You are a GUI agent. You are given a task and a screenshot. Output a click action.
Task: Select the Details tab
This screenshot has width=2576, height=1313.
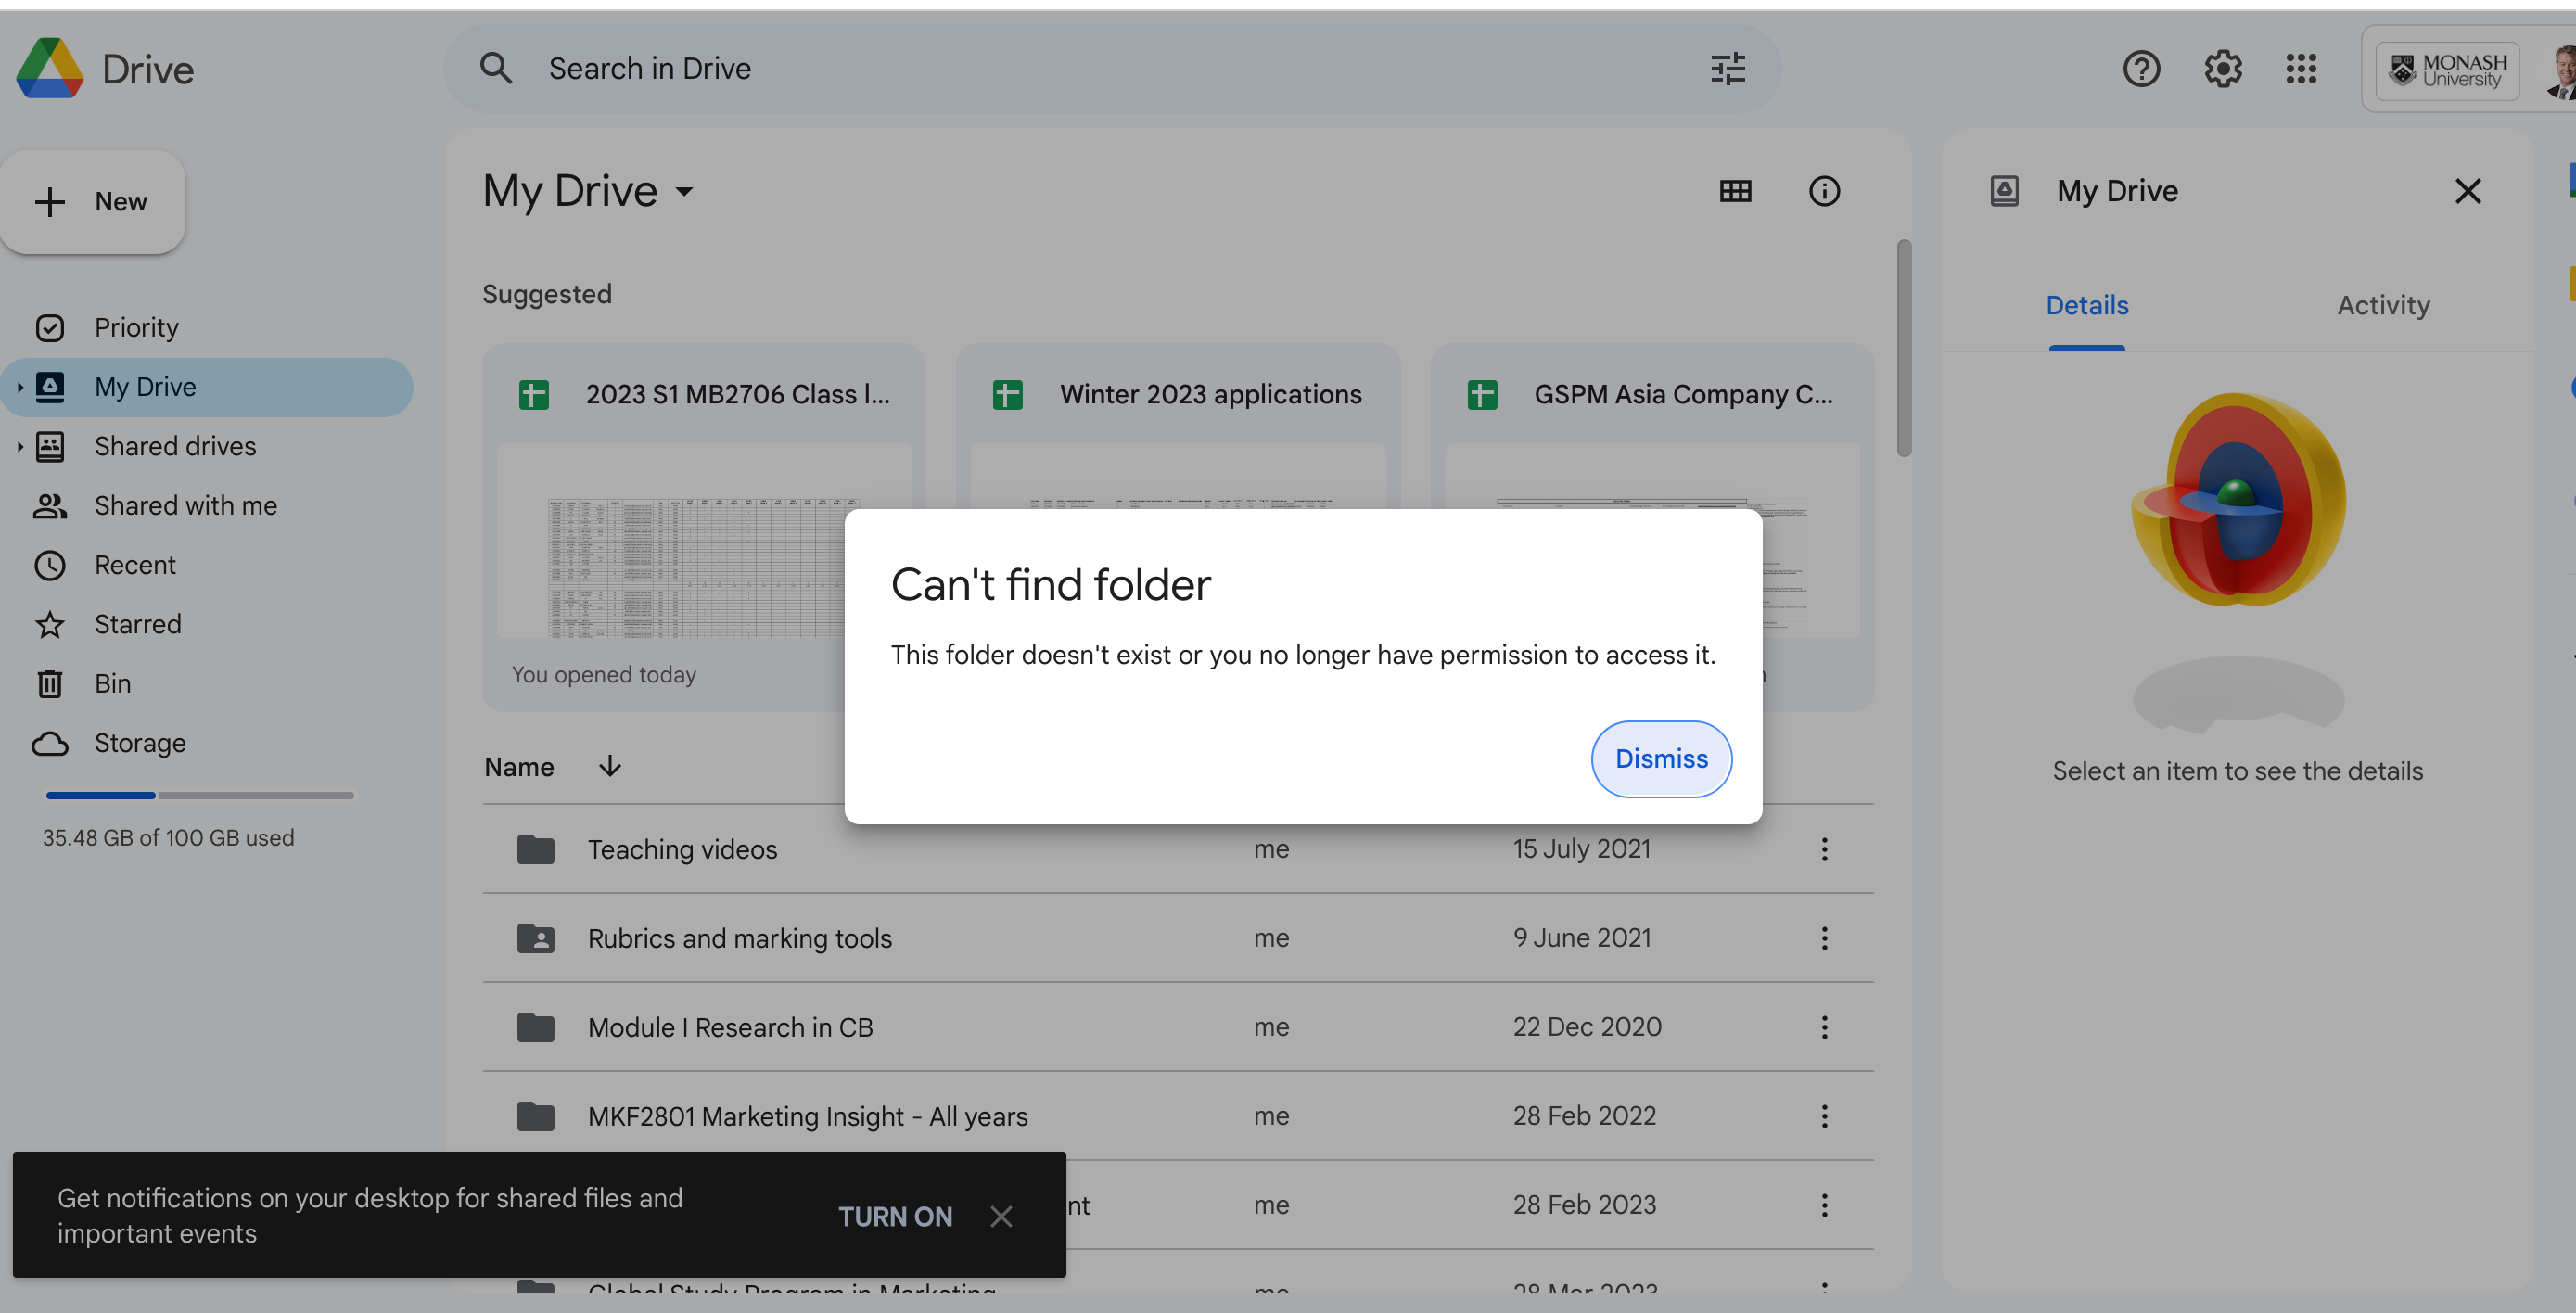point(2087,305)
